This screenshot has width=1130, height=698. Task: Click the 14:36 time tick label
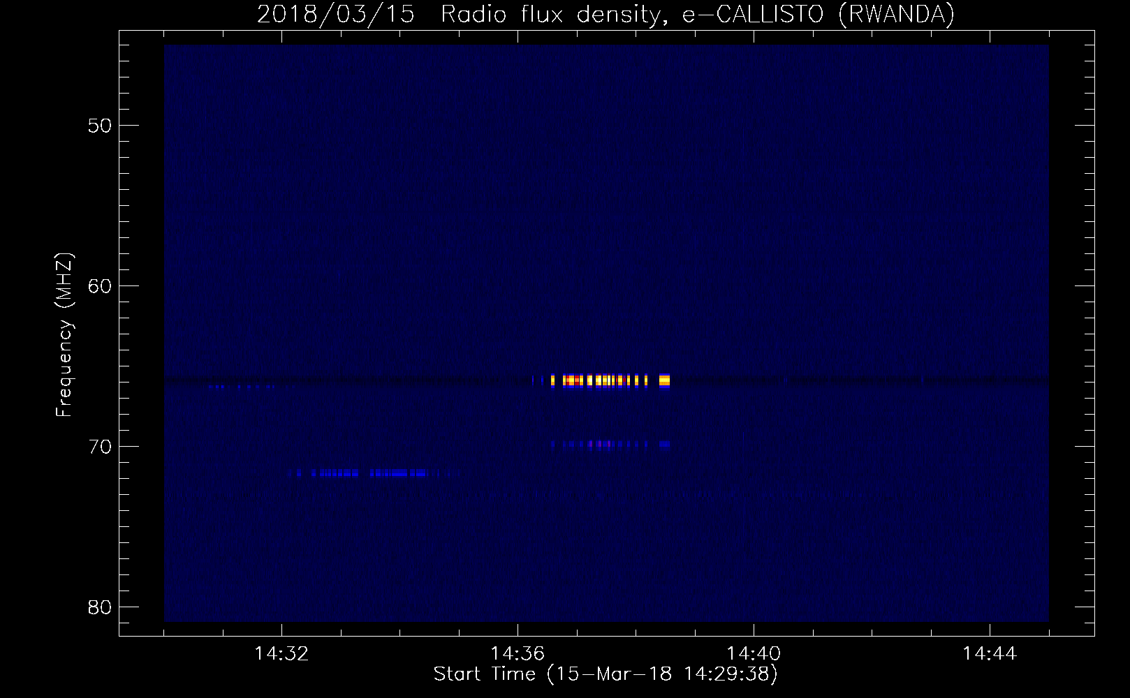(x=518, y=654)
